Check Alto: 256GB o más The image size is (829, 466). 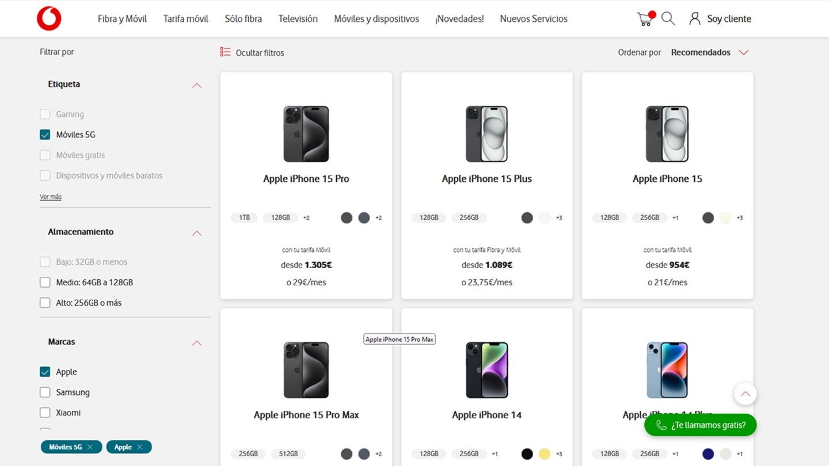pos(45,303)
